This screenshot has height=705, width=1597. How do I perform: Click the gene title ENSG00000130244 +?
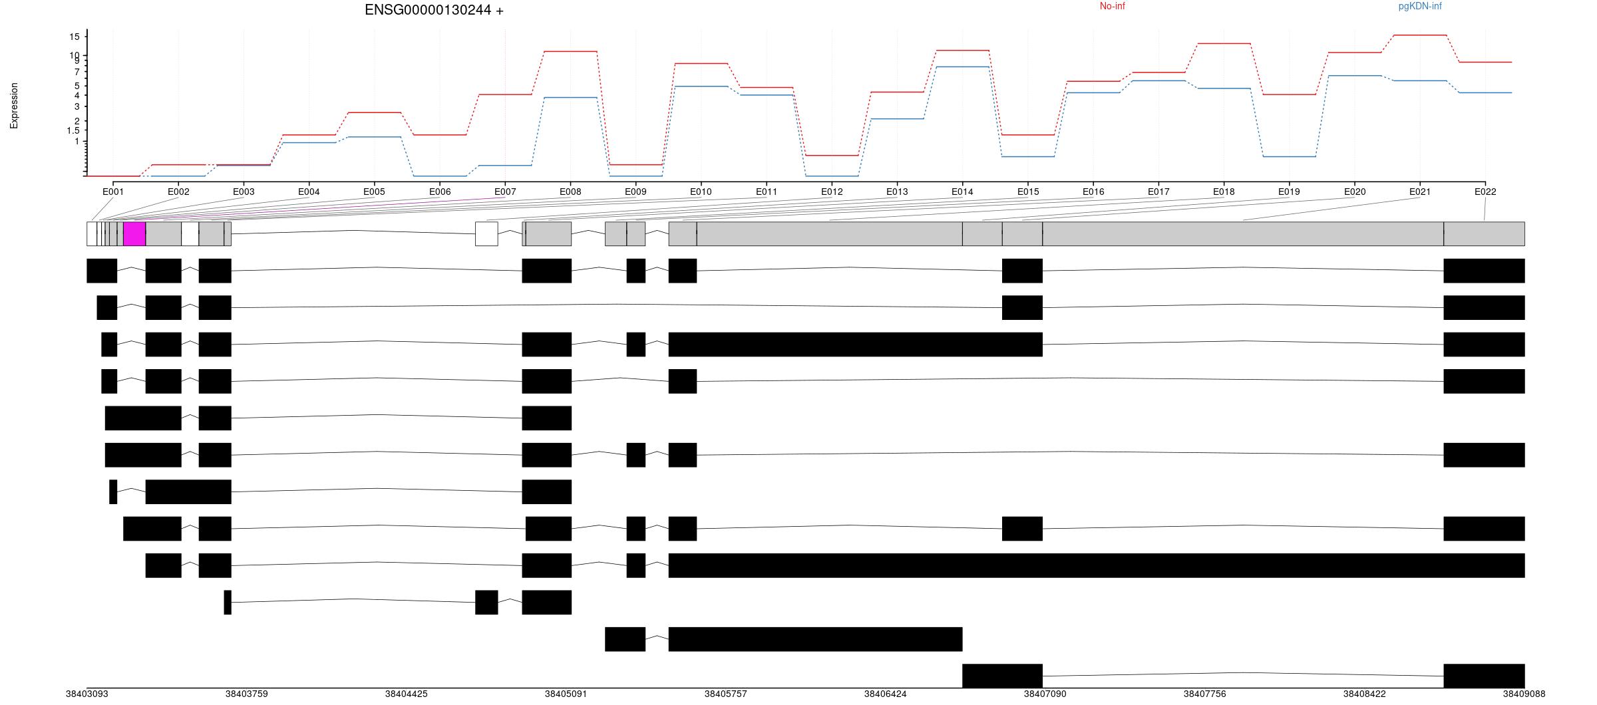[434, 10]
